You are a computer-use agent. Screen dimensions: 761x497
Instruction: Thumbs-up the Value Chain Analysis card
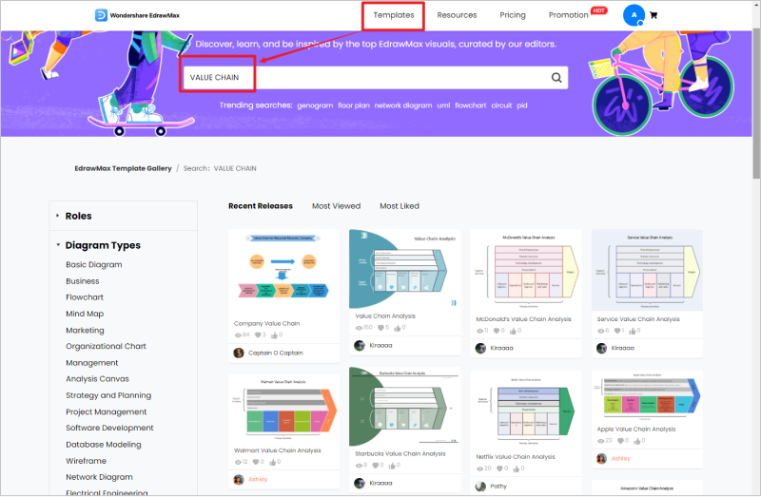click(398, 328)
